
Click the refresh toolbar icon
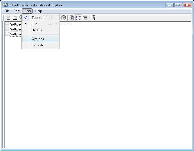coord(72,18)
